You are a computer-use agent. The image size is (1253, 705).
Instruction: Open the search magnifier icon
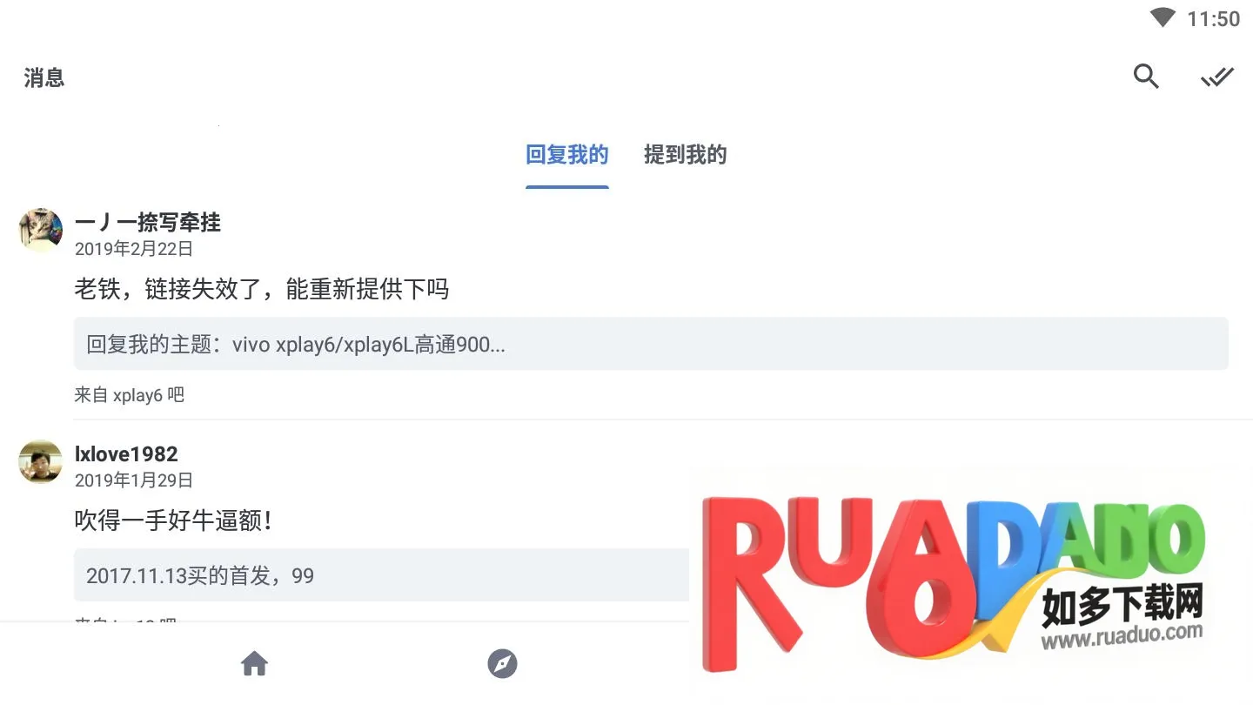[x=1146, y=77]
